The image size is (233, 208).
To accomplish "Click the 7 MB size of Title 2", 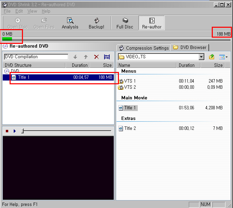I will click(x=218, y=129).
